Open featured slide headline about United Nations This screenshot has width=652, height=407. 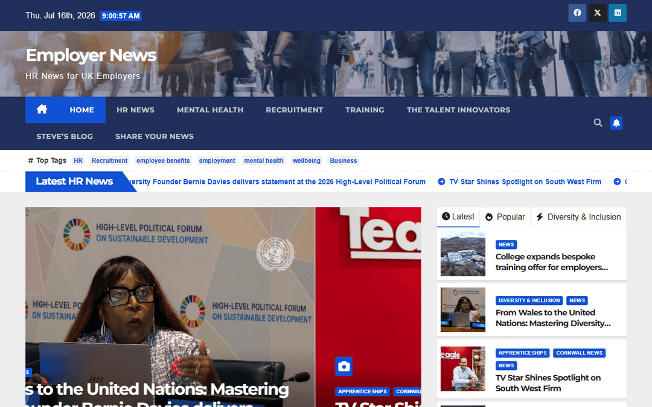(157, 394)
